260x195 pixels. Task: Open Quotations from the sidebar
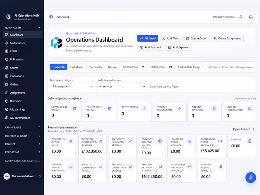click(22, 76)
